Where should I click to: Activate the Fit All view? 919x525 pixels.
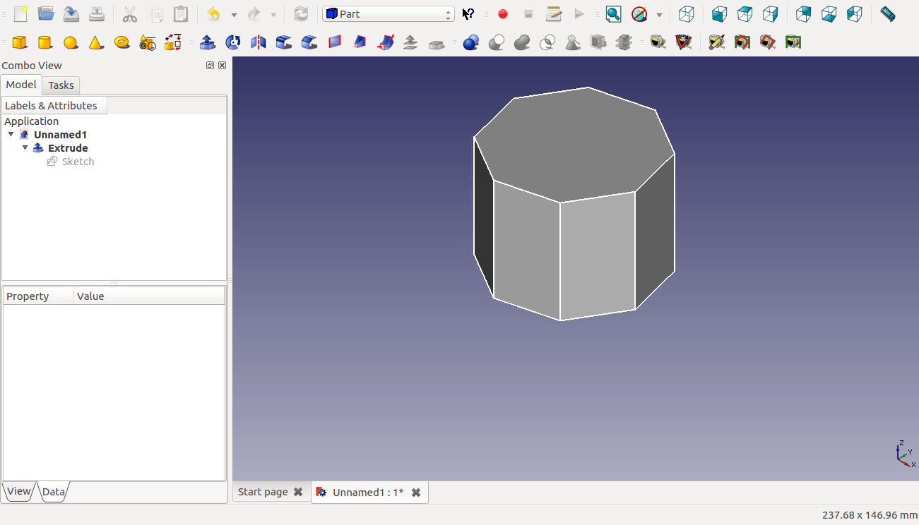(x=613, y=13)
